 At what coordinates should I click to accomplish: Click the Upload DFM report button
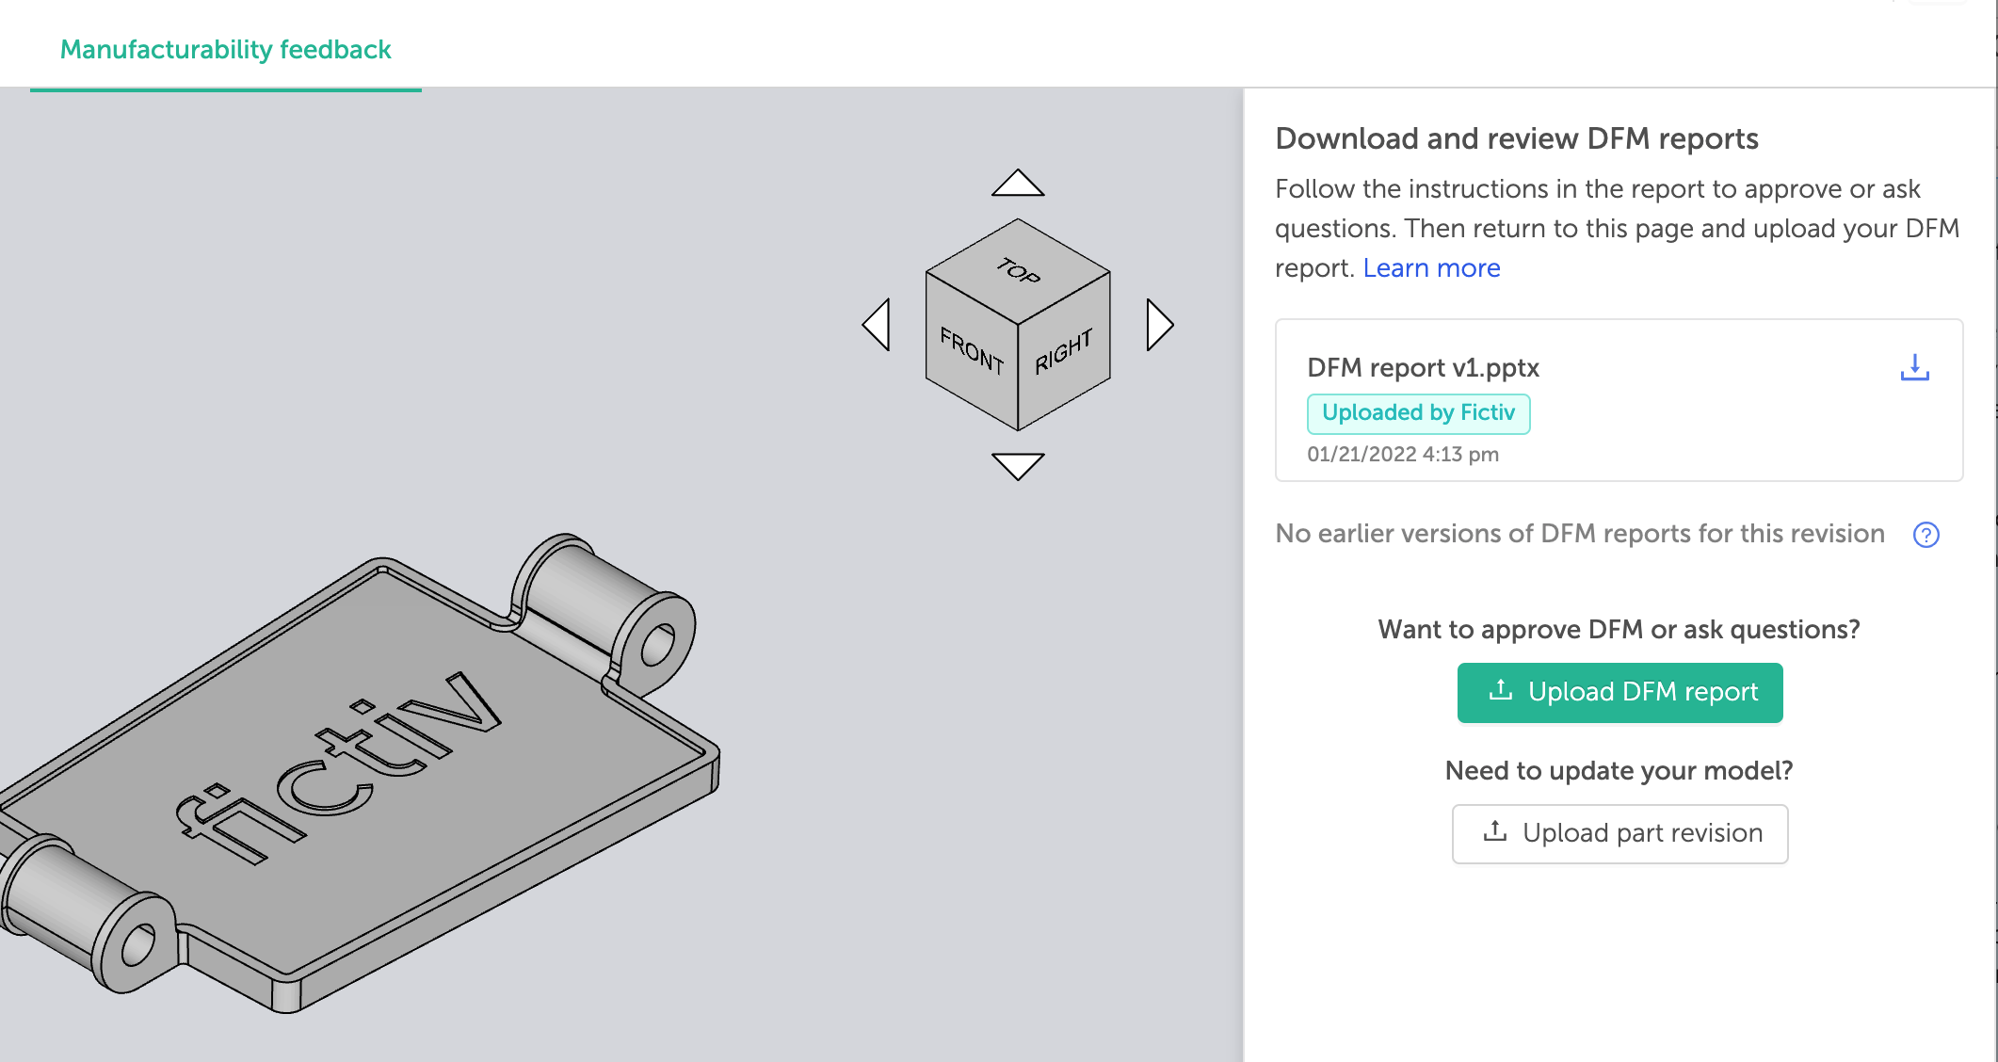[1619, 693]
